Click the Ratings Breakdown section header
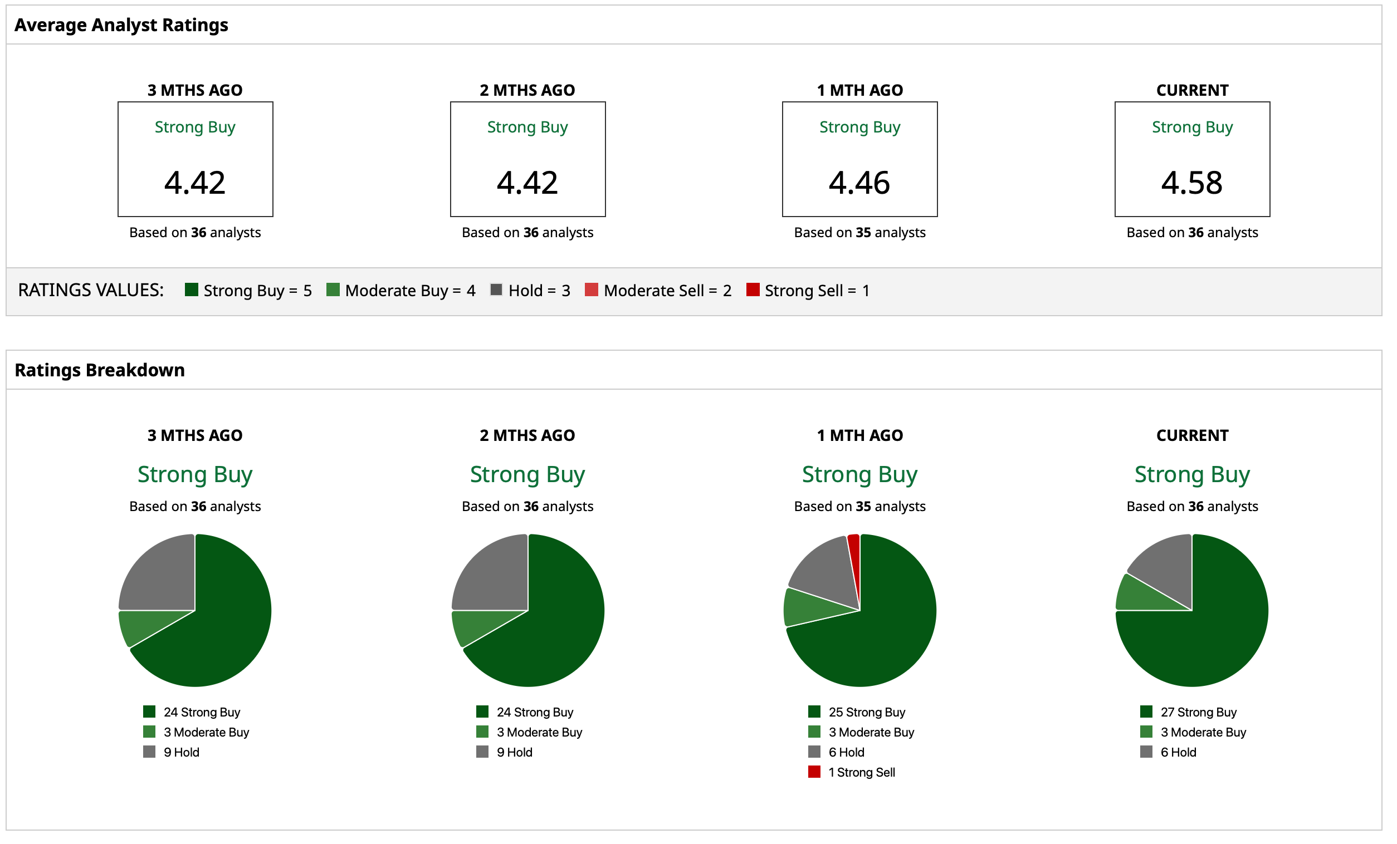The image size is (1397, 844). [100, 371]
